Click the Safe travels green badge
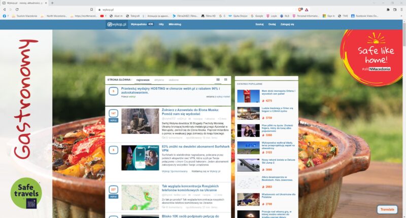The width and height of the screenshot is (406, 218). click(x=26, y=193)
